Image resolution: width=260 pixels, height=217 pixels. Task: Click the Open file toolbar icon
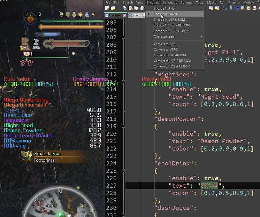pyautogui.click(x=113, y=8)
